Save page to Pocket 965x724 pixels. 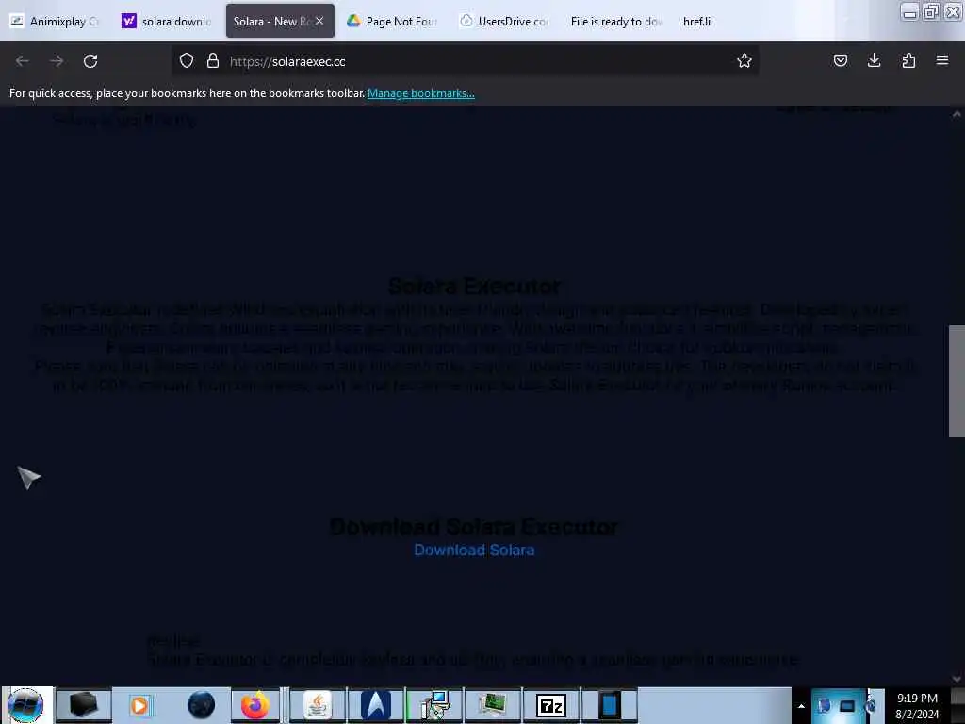[x=840, y=61]
